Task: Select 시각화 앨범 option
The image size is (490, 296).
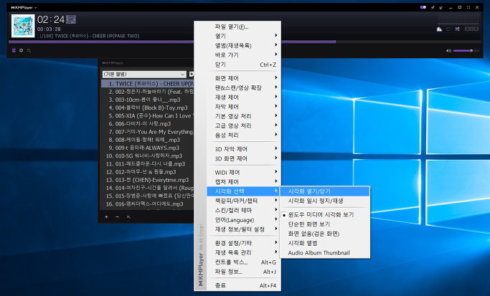Action: pos(325,243)
